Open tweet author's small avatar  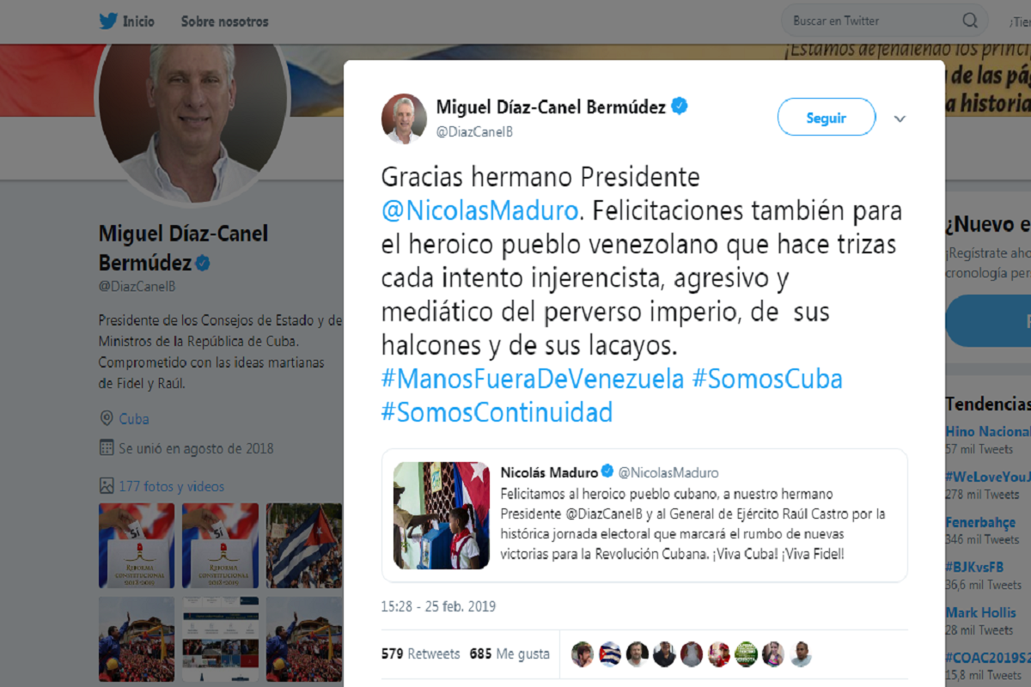click(x=404, y=119)
